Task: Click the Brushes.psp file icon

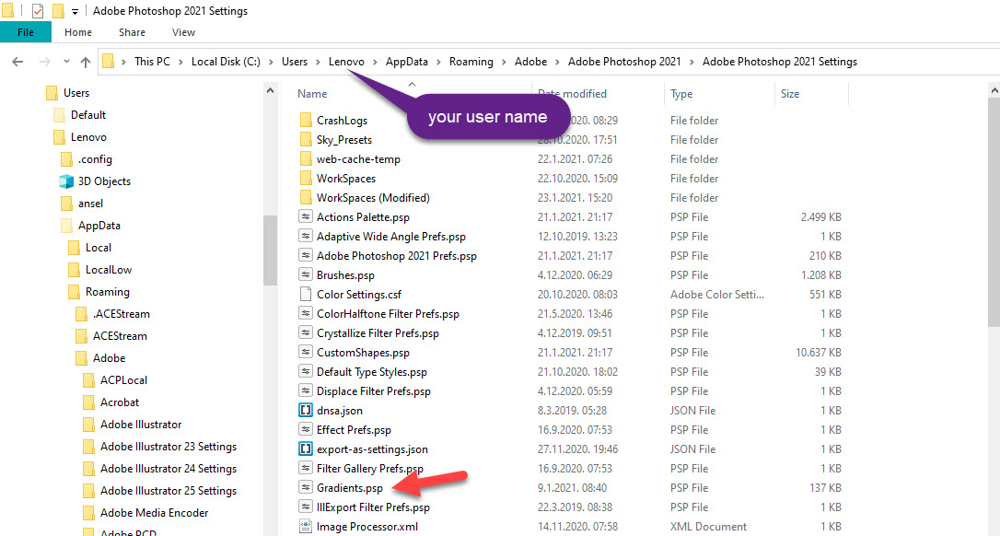Action: [x=306, y=275]
